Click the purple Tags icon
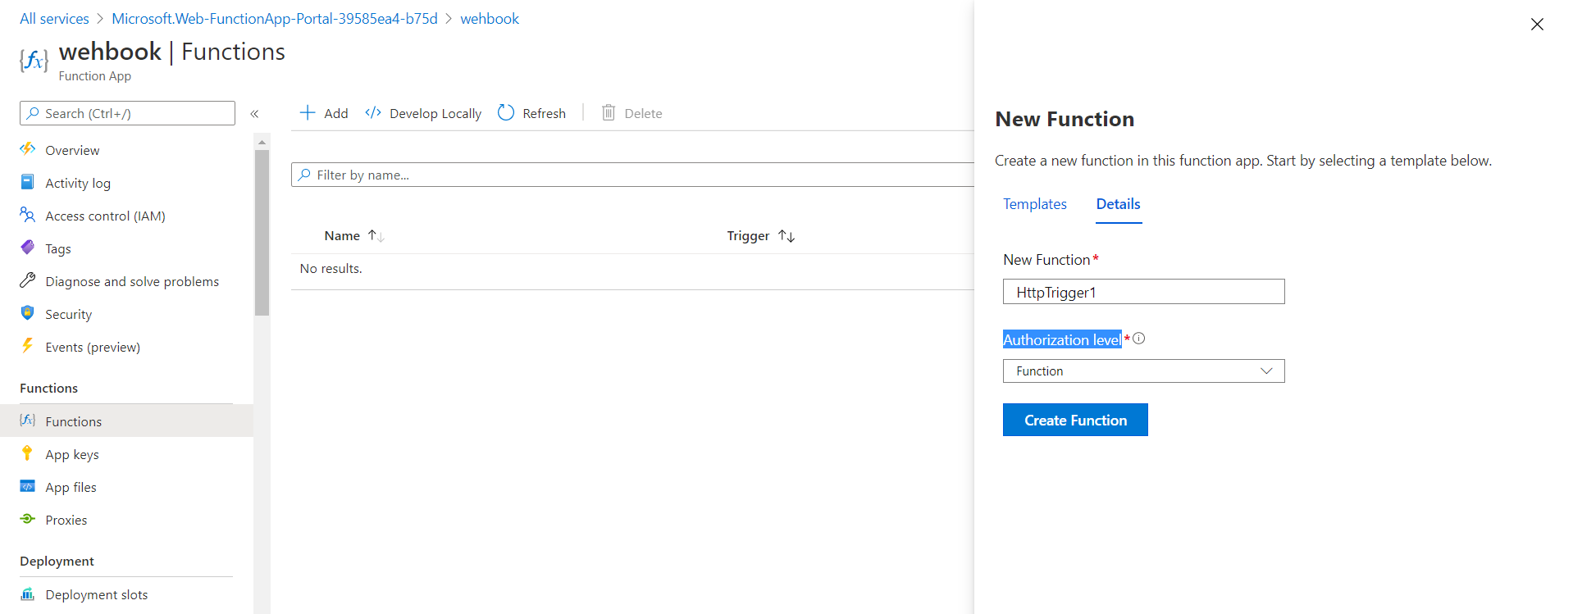Screen dimensions: 1573x614 point(28,248)
